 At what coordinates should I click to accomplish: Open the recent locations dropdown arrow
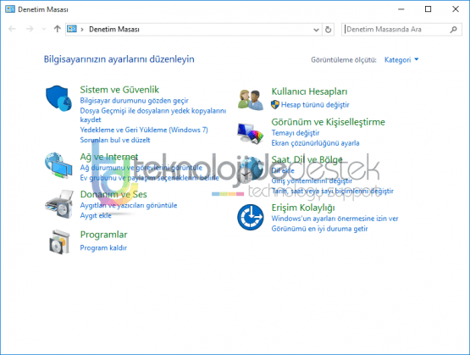[44, 29]
